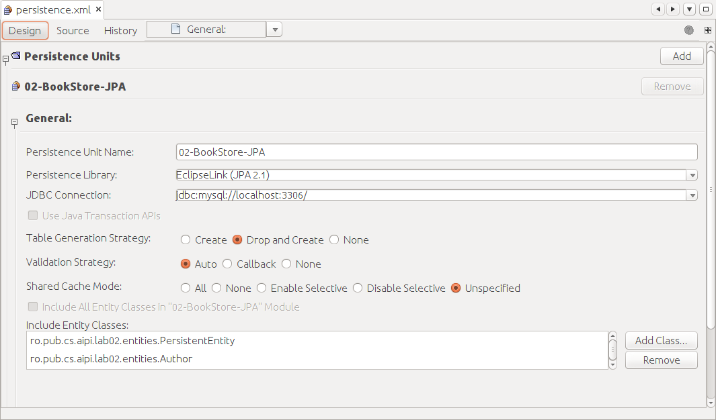Click the entity class list scrollbar
The height and width of the screenshot is (420, 716).
tap(612, 350)
